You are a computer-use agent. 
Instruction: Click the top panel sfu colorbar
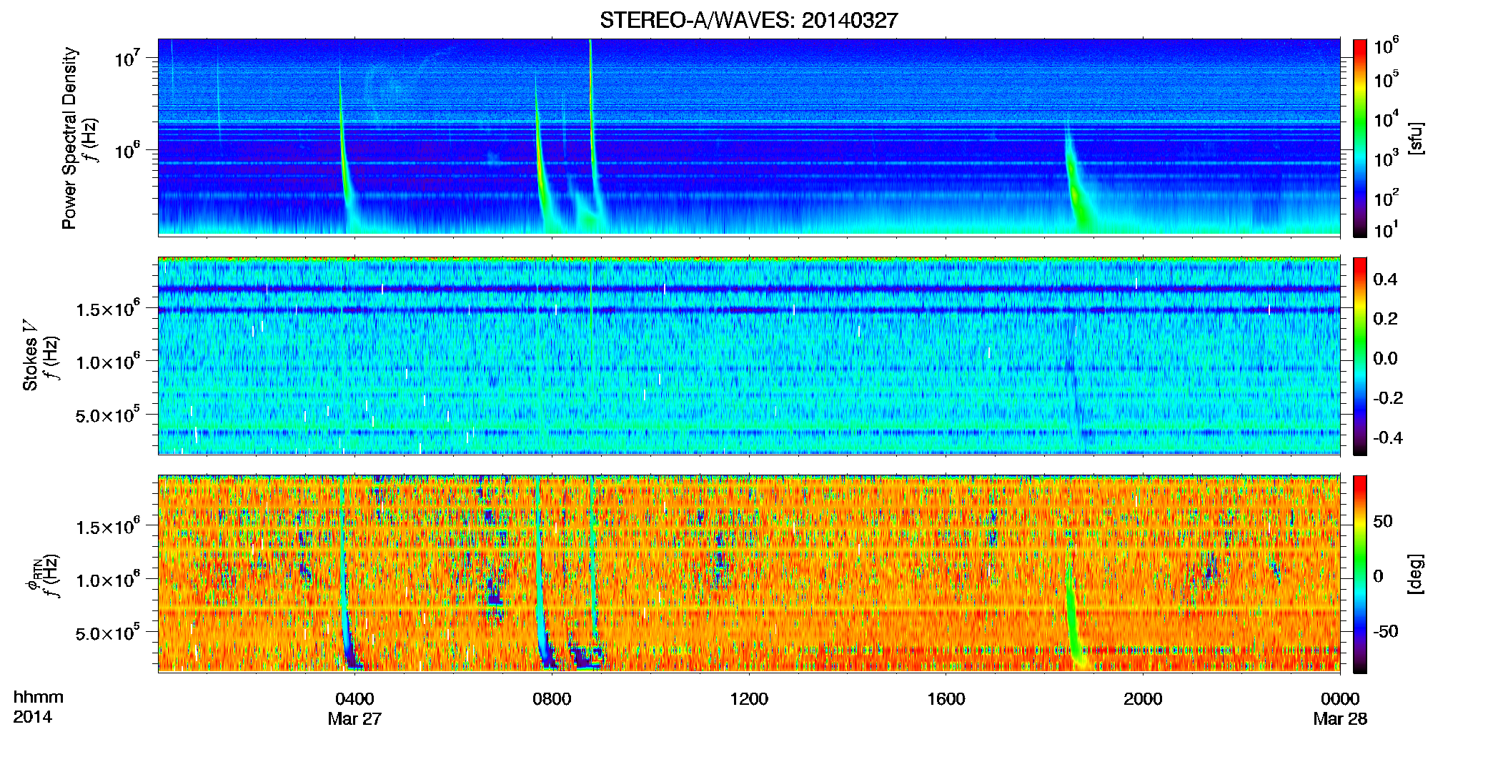(1360, 138)
